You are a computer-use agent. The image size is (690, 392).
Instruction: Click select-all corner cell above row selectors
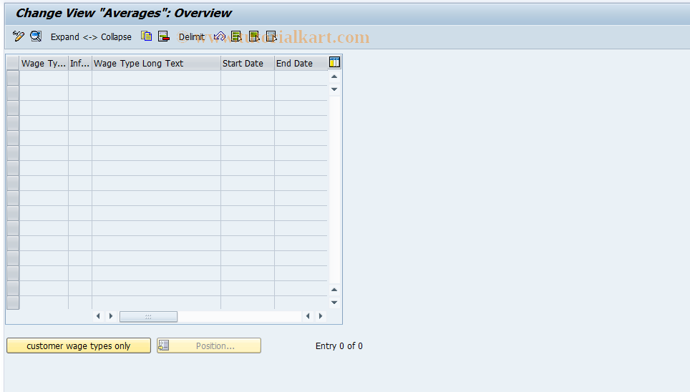[x=13, y=63]
